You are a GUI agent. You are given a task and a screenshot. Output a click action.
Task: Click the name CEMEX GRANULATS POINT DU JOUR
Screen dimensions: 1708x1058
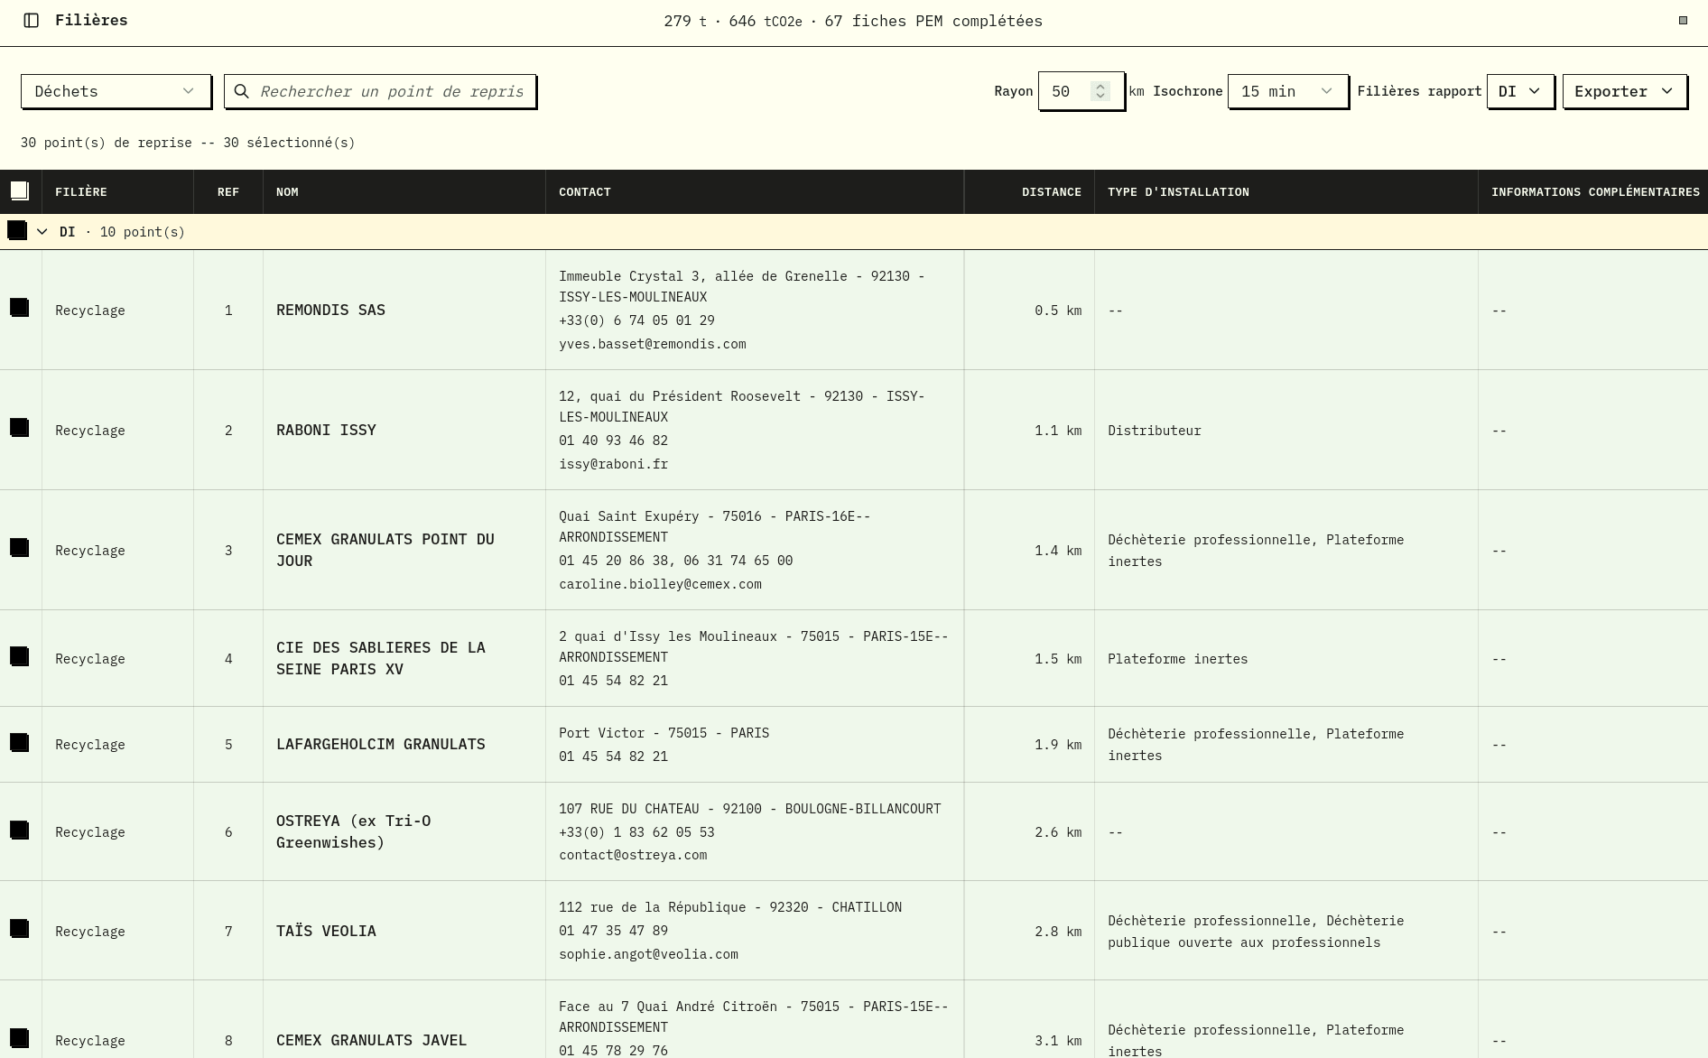[x=385, y=550]
